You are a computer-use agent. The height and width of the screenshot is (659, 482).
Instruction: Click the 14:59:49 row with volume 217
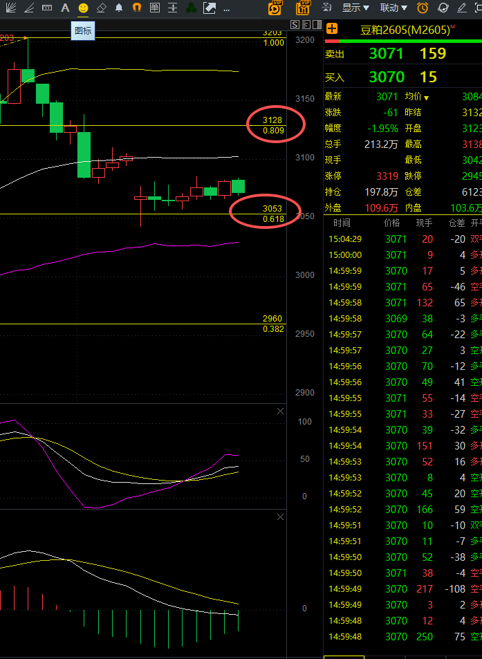click(x=403, y=589)
